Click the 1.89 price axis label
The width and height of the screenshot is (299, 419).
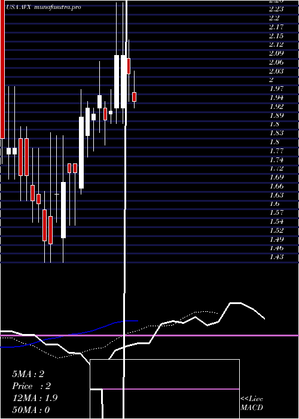(x=276, y=116)
